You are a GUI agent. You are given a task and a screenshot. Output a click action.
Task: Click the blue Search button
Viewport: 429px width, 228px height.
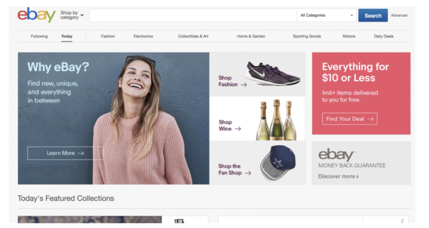[x=373, y=16]
